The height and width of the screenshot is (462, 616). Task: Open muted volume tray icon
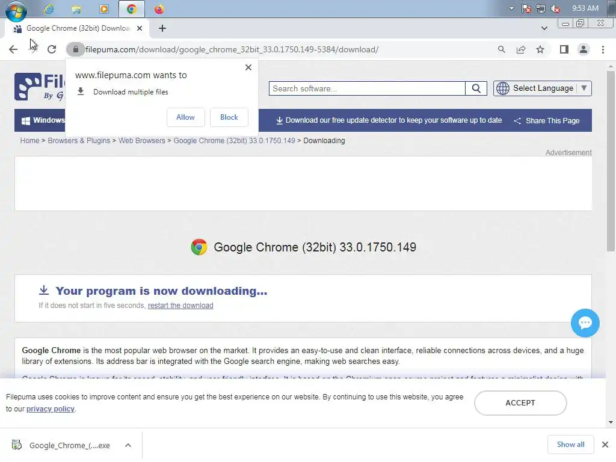tap(555, 8)
